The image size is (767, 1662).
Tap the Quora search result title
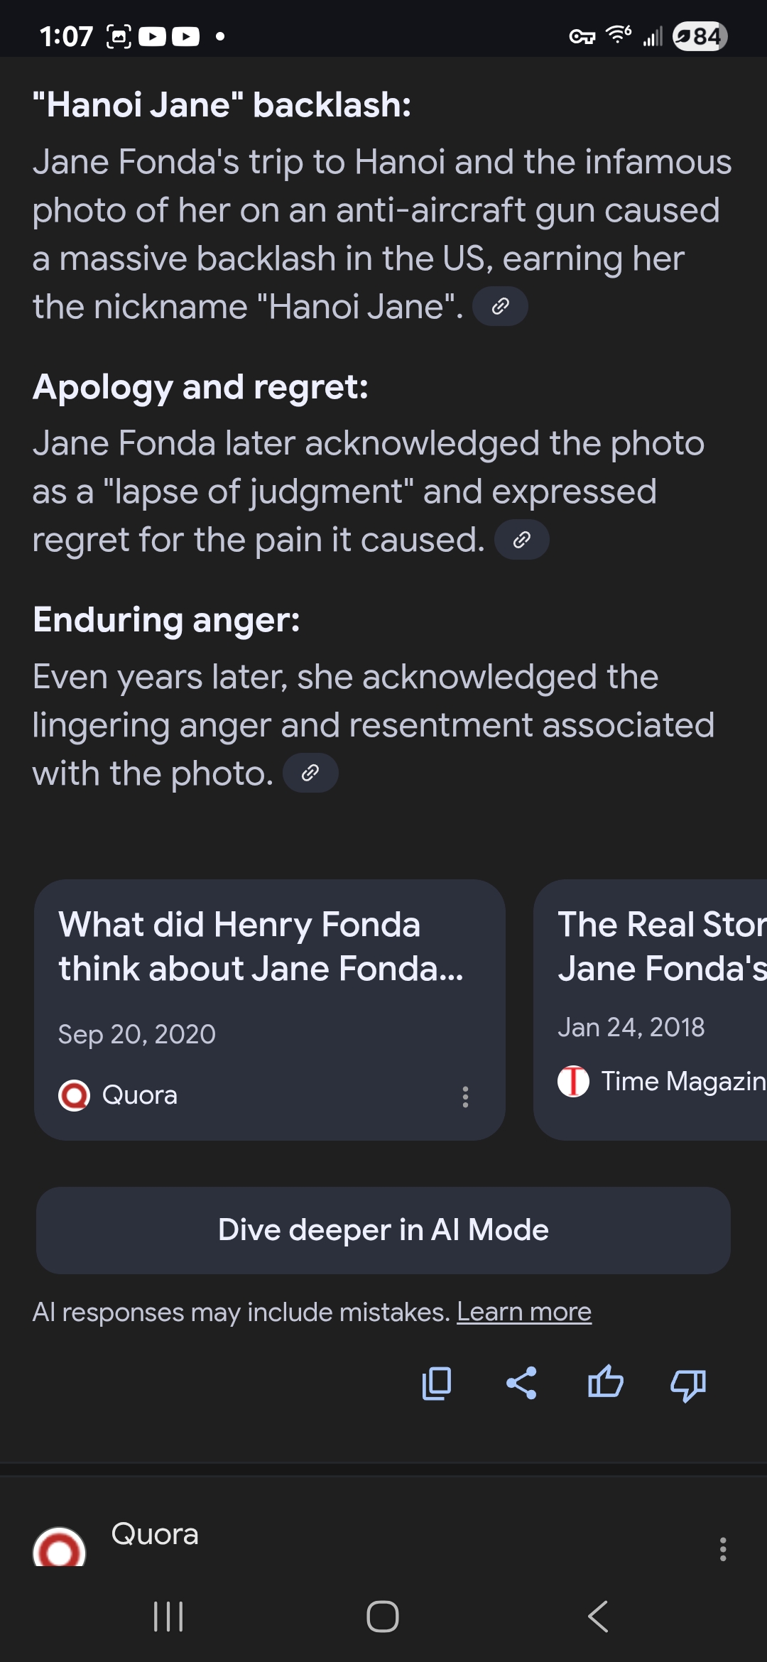point(155,1534)
